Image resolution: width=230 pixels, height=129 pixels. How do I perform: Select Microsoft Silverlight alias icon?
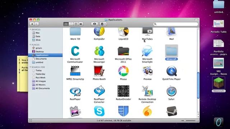[147, 51]
